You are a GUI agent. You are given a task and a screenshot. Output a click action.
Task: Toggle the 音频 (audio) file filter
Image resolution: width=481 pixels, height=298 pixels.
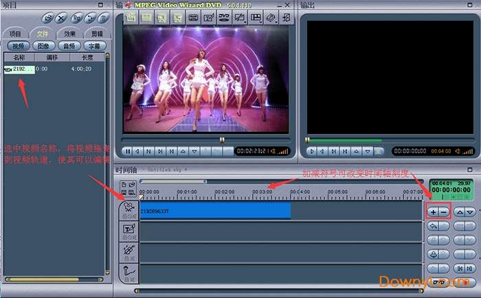point(67,45)
